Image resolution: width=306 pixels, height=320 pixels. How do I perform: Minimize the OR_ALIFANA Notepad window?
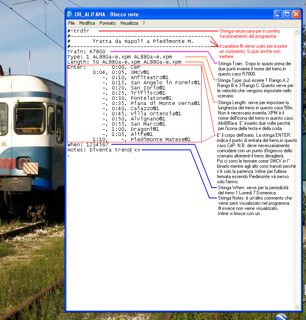point(278,14)
